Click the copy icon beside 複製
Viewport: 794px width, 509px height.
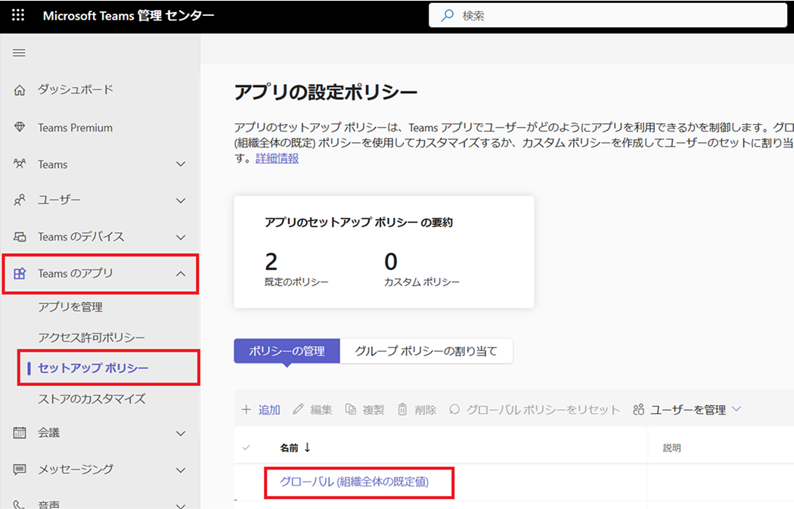pyautogui.click(x=350, y=409)
